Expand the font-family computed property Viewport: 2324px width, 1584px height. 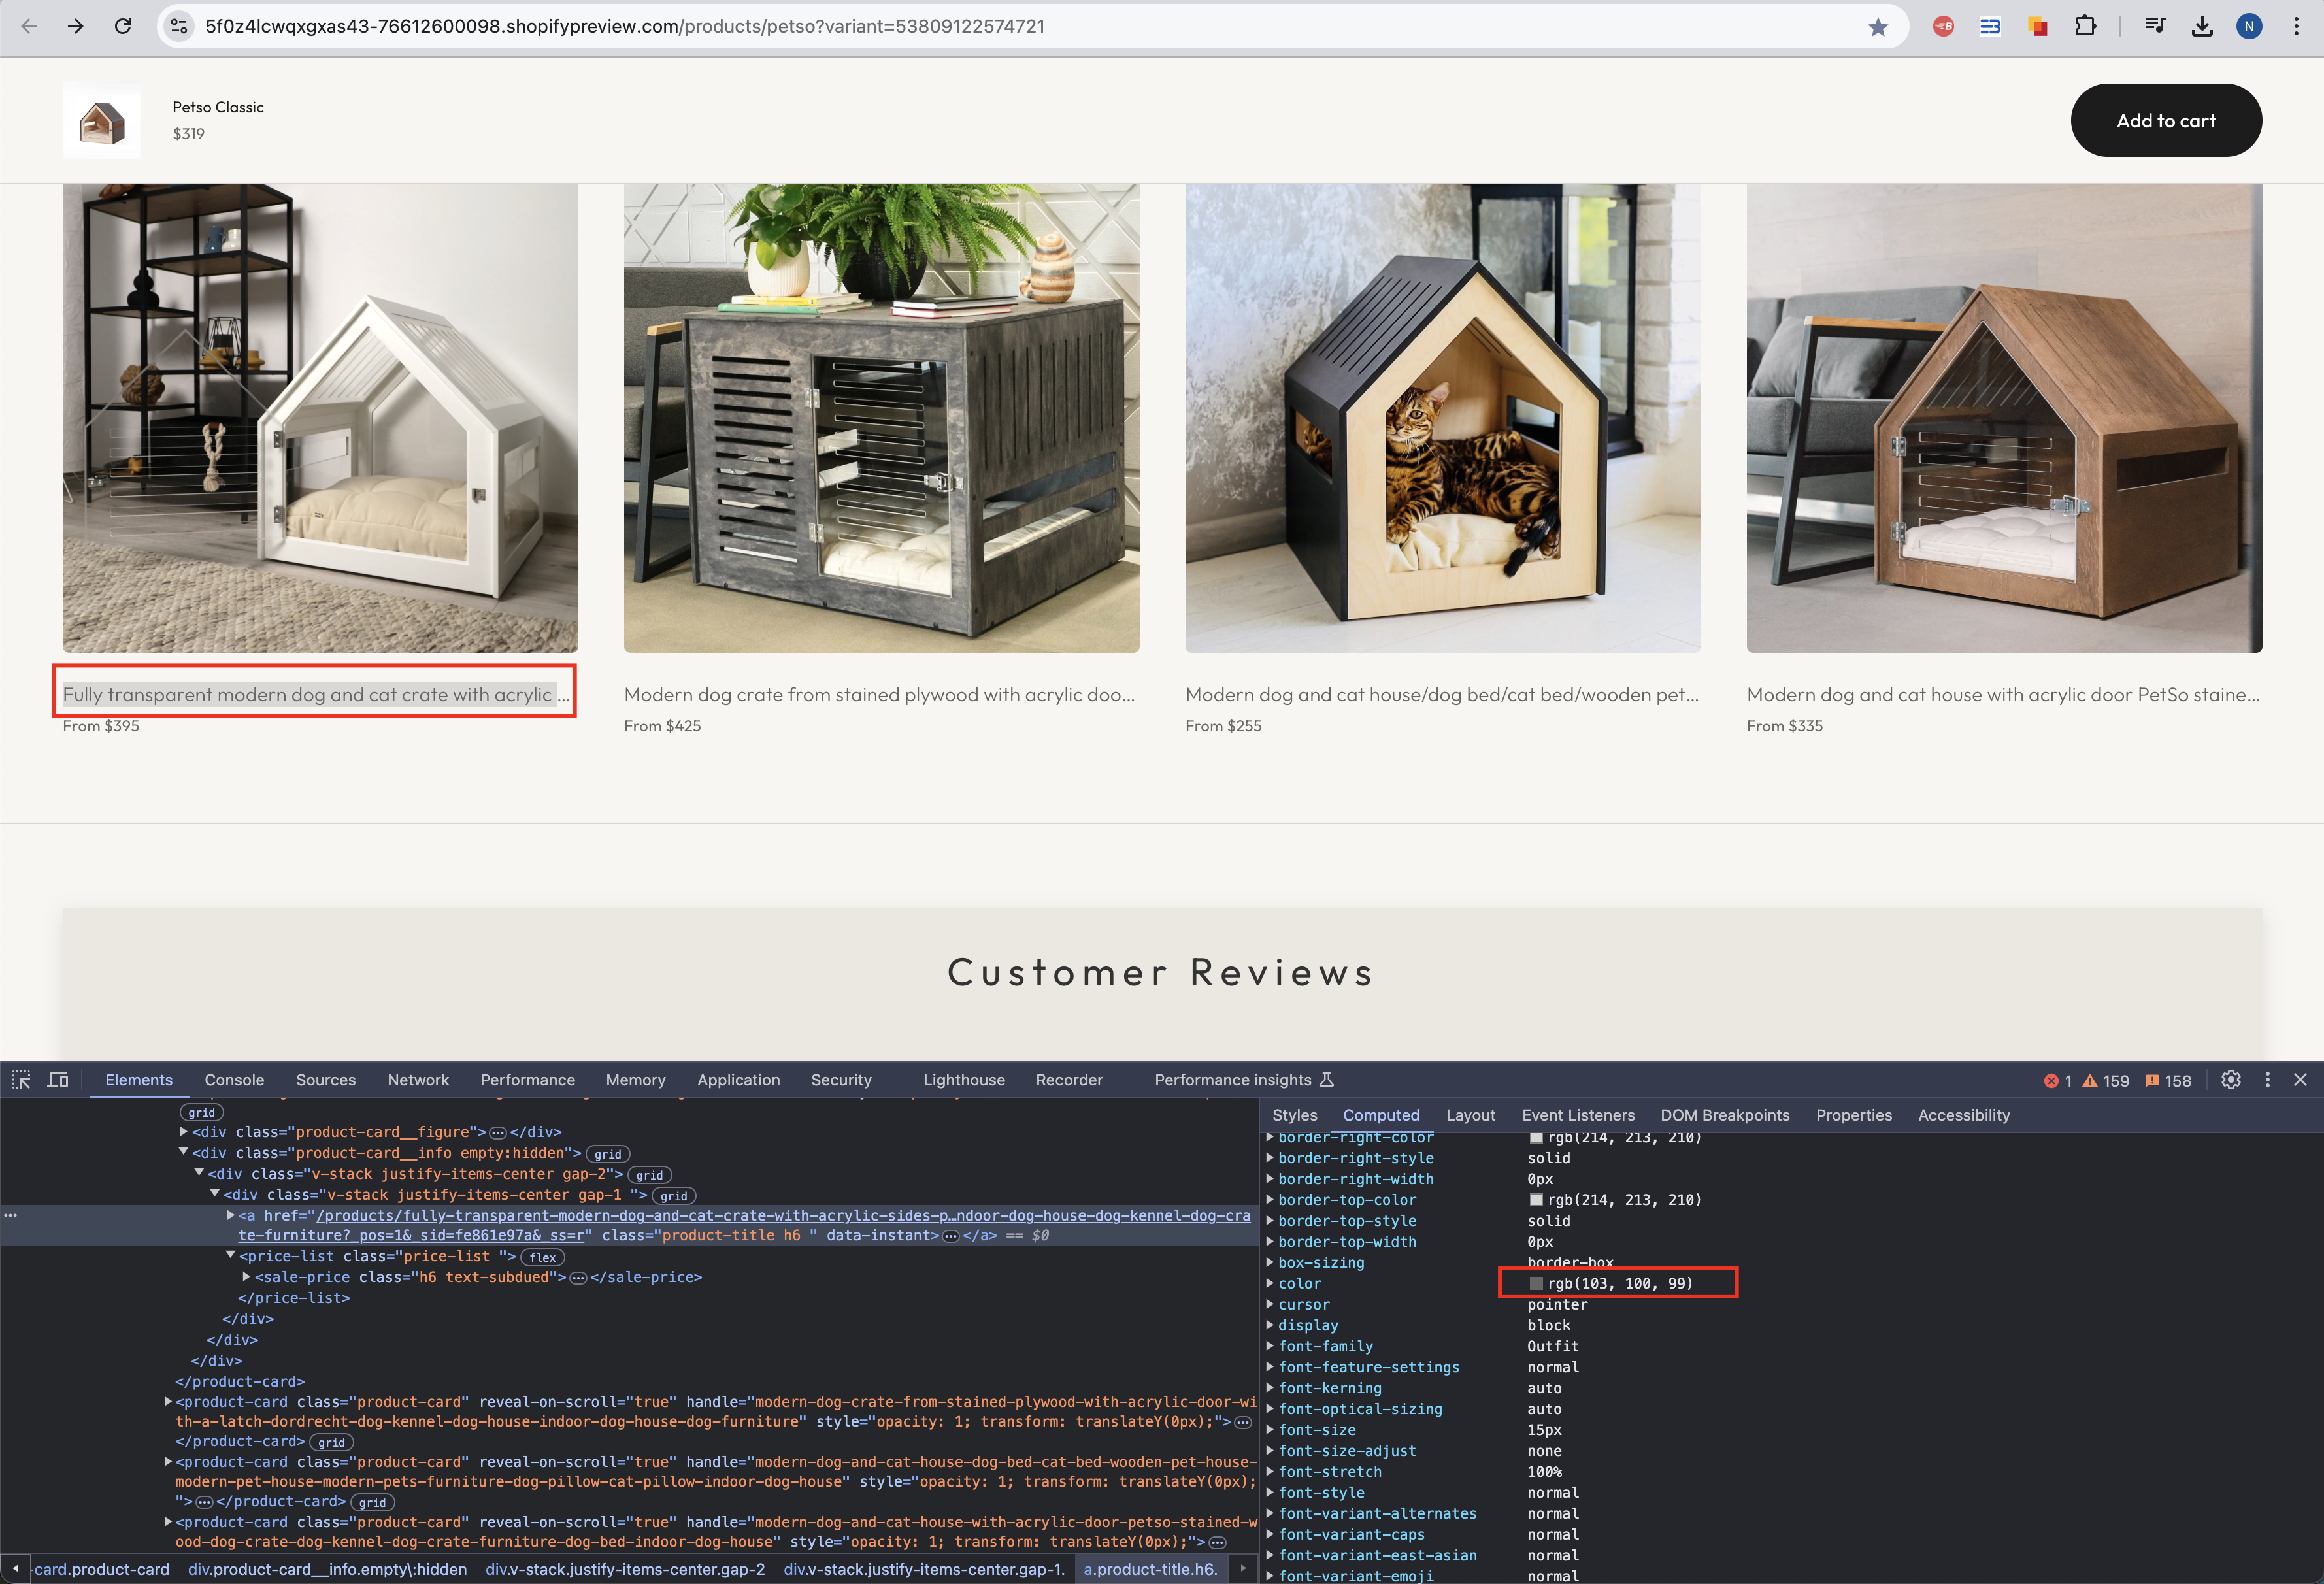pyautogui.click(x=1270, y=1346)
